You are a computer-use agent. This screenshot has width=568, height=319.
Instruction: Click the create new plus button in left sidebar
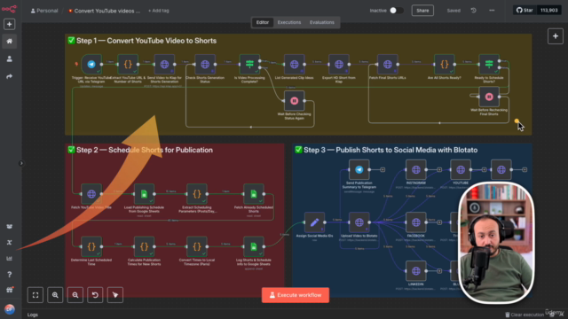pyautogui.click(x=10, y=24)
